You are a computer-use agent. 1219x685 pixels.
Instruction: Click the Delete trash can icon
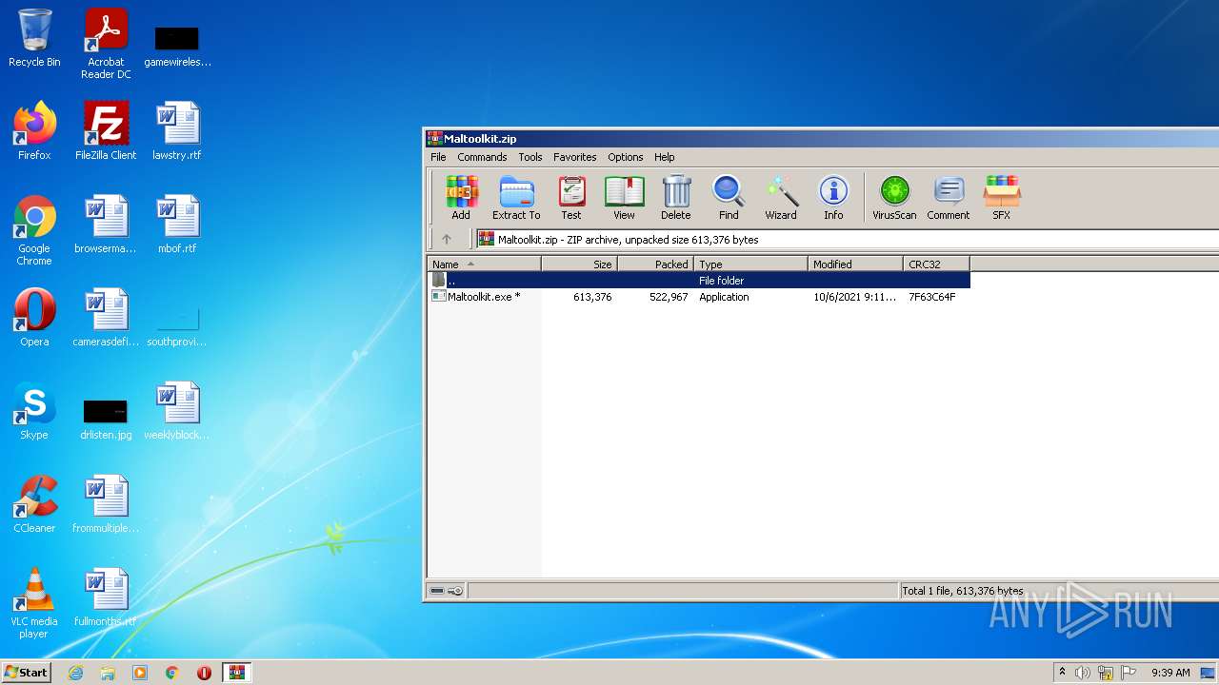pyautogui.click(x=676, y=198)
